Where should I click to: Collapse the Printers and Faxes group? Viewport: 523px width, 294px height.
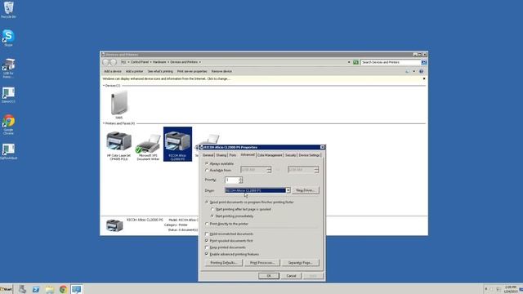(x=104, y=123)
